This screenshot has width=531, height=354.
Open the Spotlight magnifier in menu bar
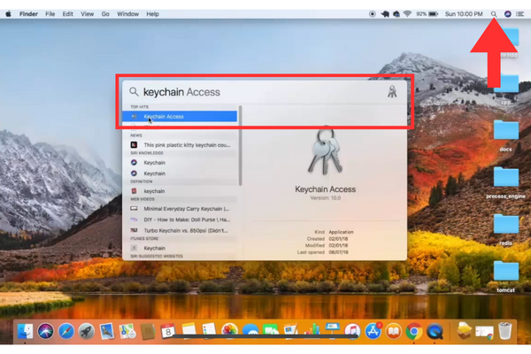click(x=494, y=14)
